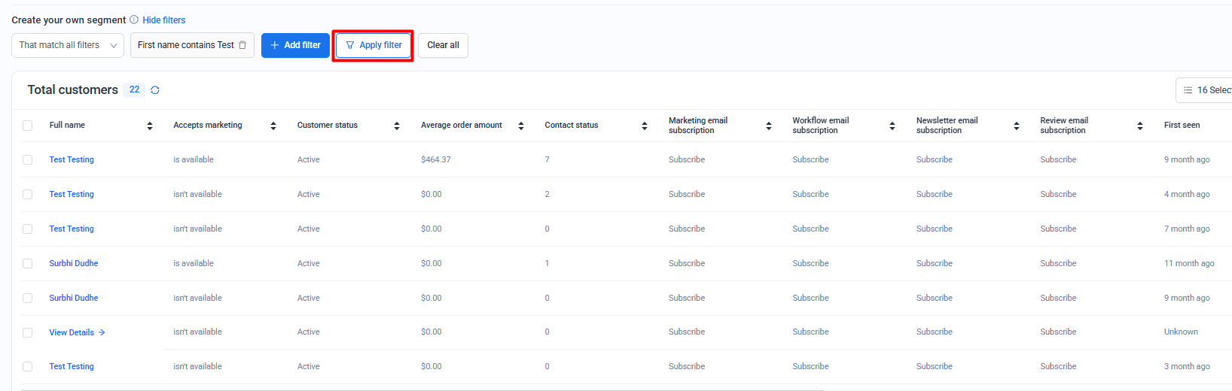Select the checkbox for first Surbhi Dudhe row
Screen dimensions: 1232x391
(28, 263)
